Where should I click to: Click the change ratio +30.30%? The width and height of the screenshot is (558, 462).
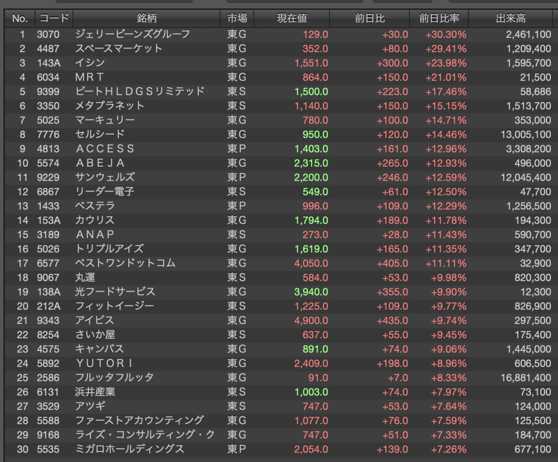[x=446, y=34]
